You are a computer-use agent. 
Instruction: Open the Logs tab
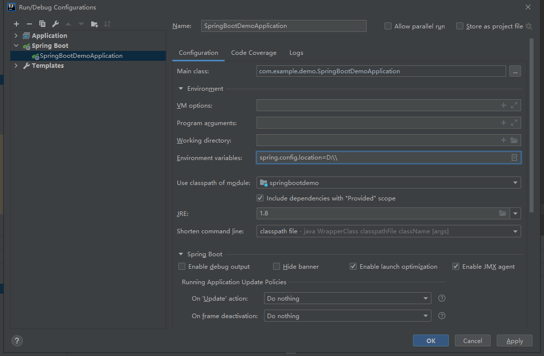[296, 53]
